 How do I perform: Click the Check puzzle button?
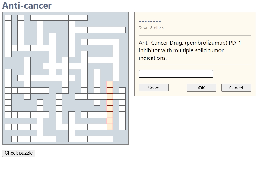click(19, 153)
